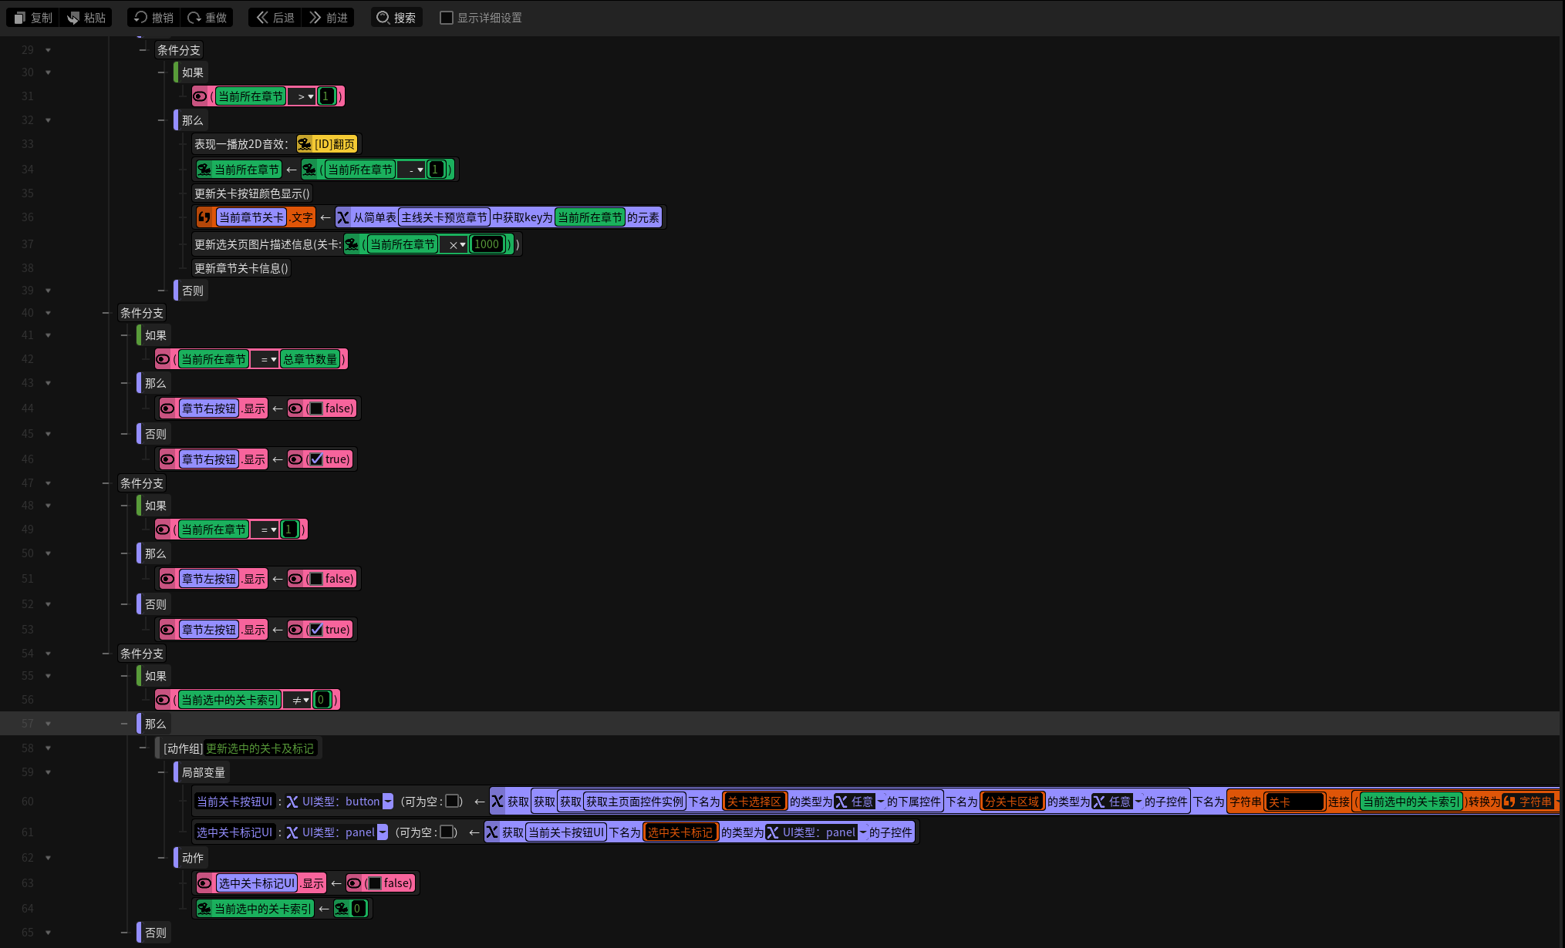Click the eye icon on line 31 condition
1565x948 pixels.
pyautogui.click(x=201, y=96)
